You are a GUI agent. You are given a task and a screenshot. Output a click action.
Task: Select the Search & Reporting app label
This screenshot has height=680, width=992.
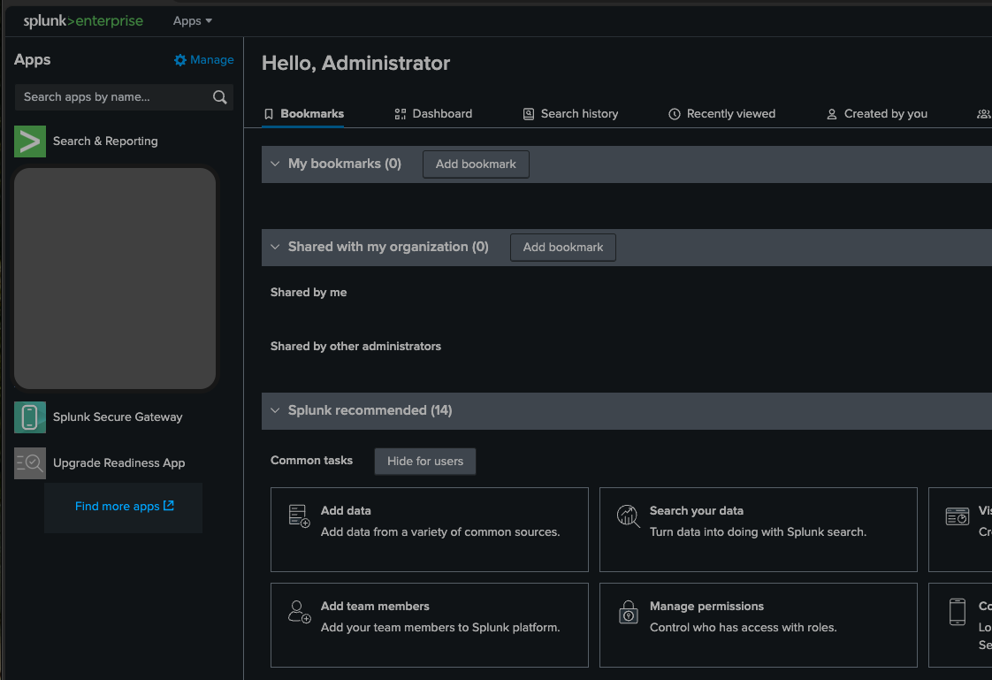click(105, 141)
